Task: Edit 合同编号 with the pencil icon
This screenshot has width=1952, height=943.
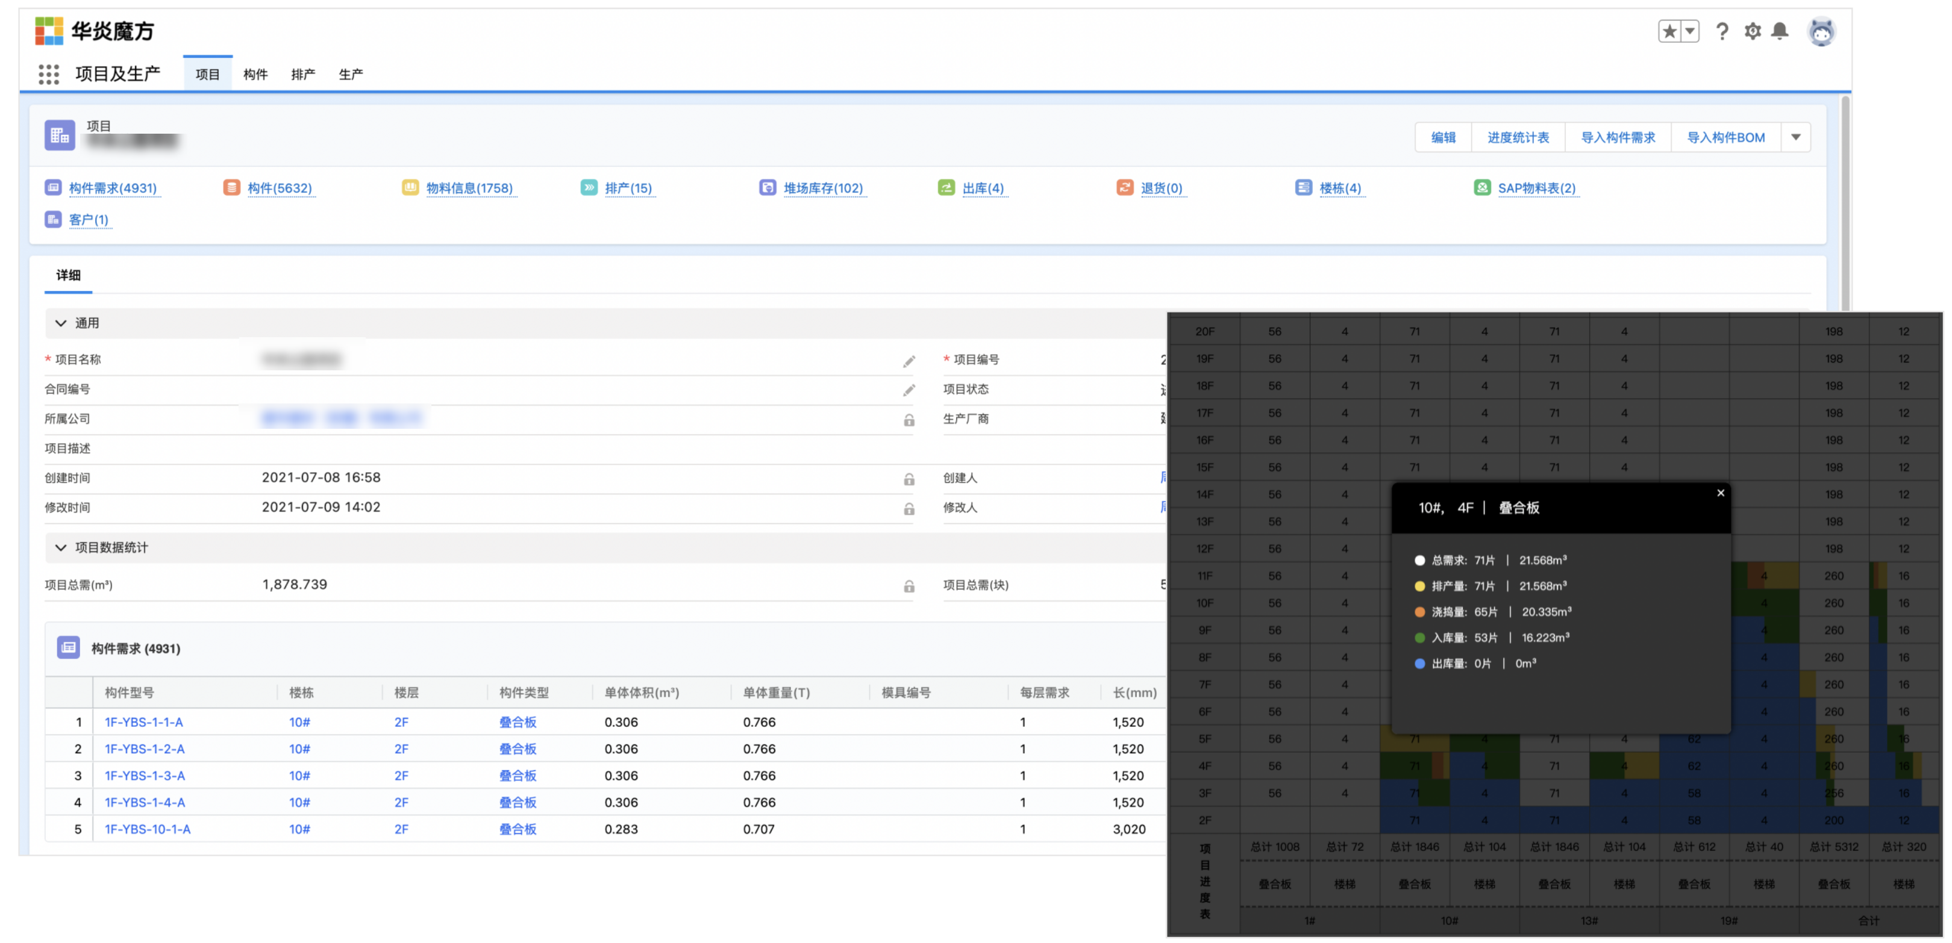Action: point(909,390)
